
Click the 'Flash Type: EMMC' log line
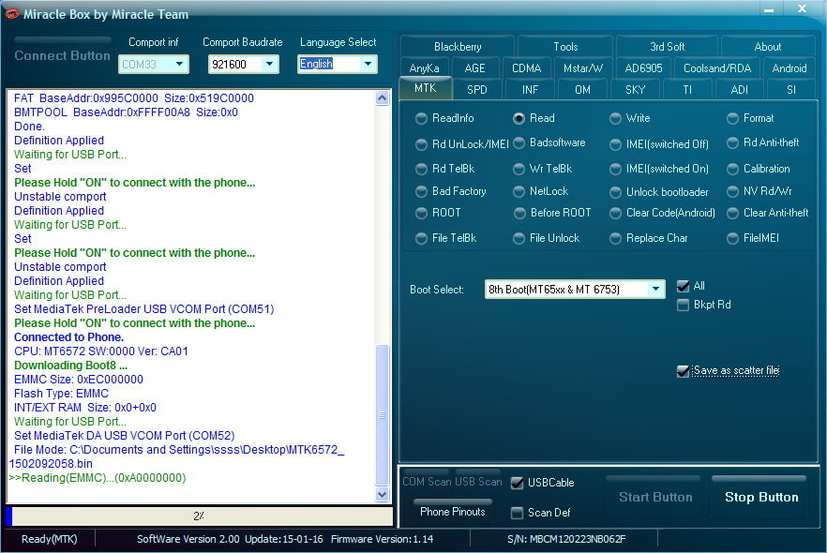(61, 394)
